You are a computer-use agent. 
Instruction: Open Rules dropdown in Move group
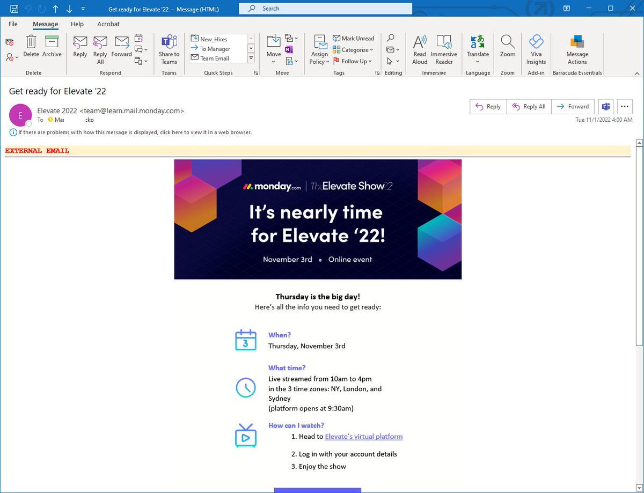(x=291, y=38)
